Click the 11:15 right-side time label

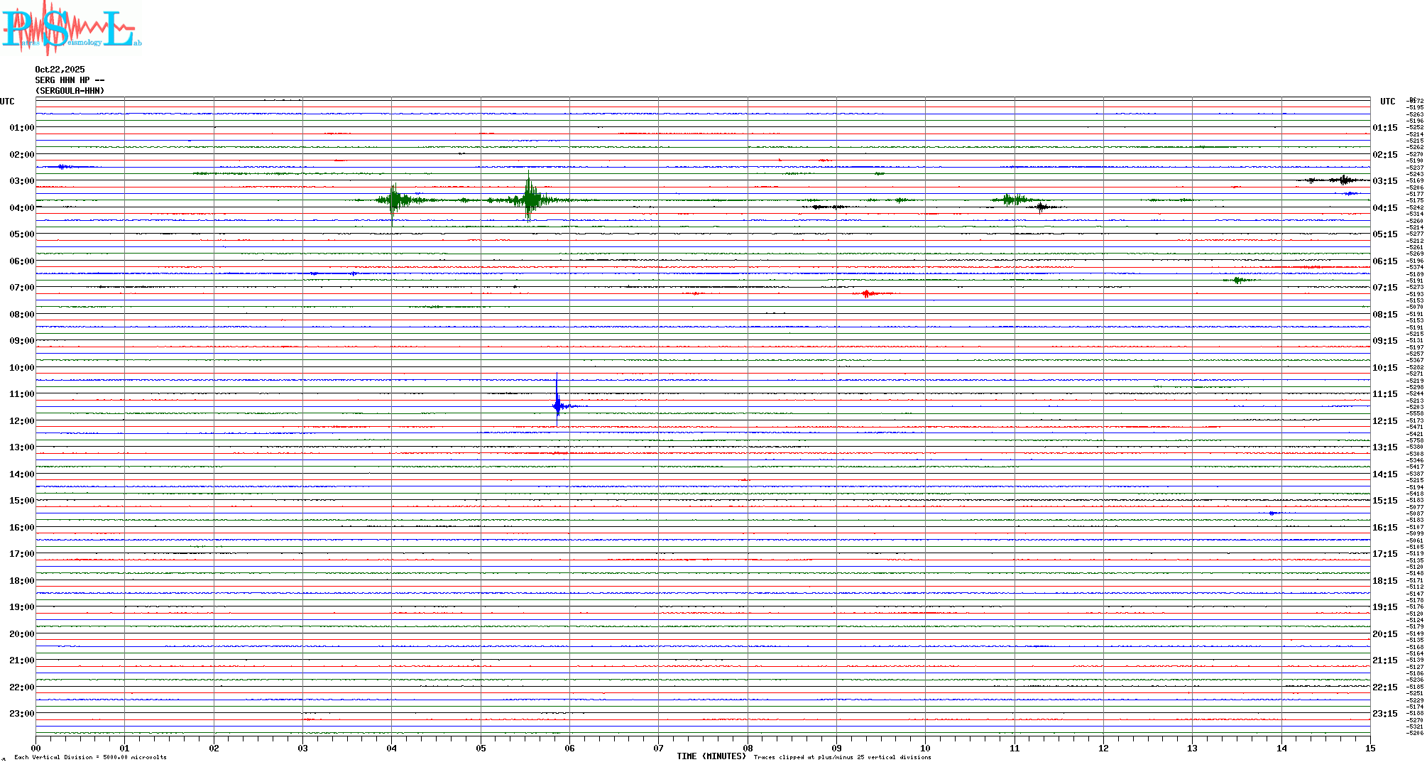1384,394
